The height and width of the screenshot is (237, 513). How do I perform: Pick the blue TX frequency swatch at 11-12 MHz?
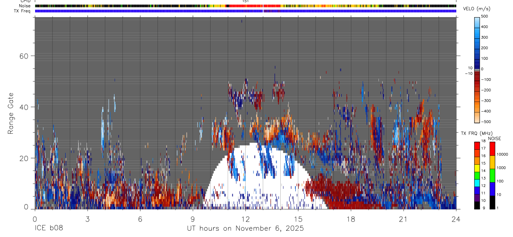477,191
